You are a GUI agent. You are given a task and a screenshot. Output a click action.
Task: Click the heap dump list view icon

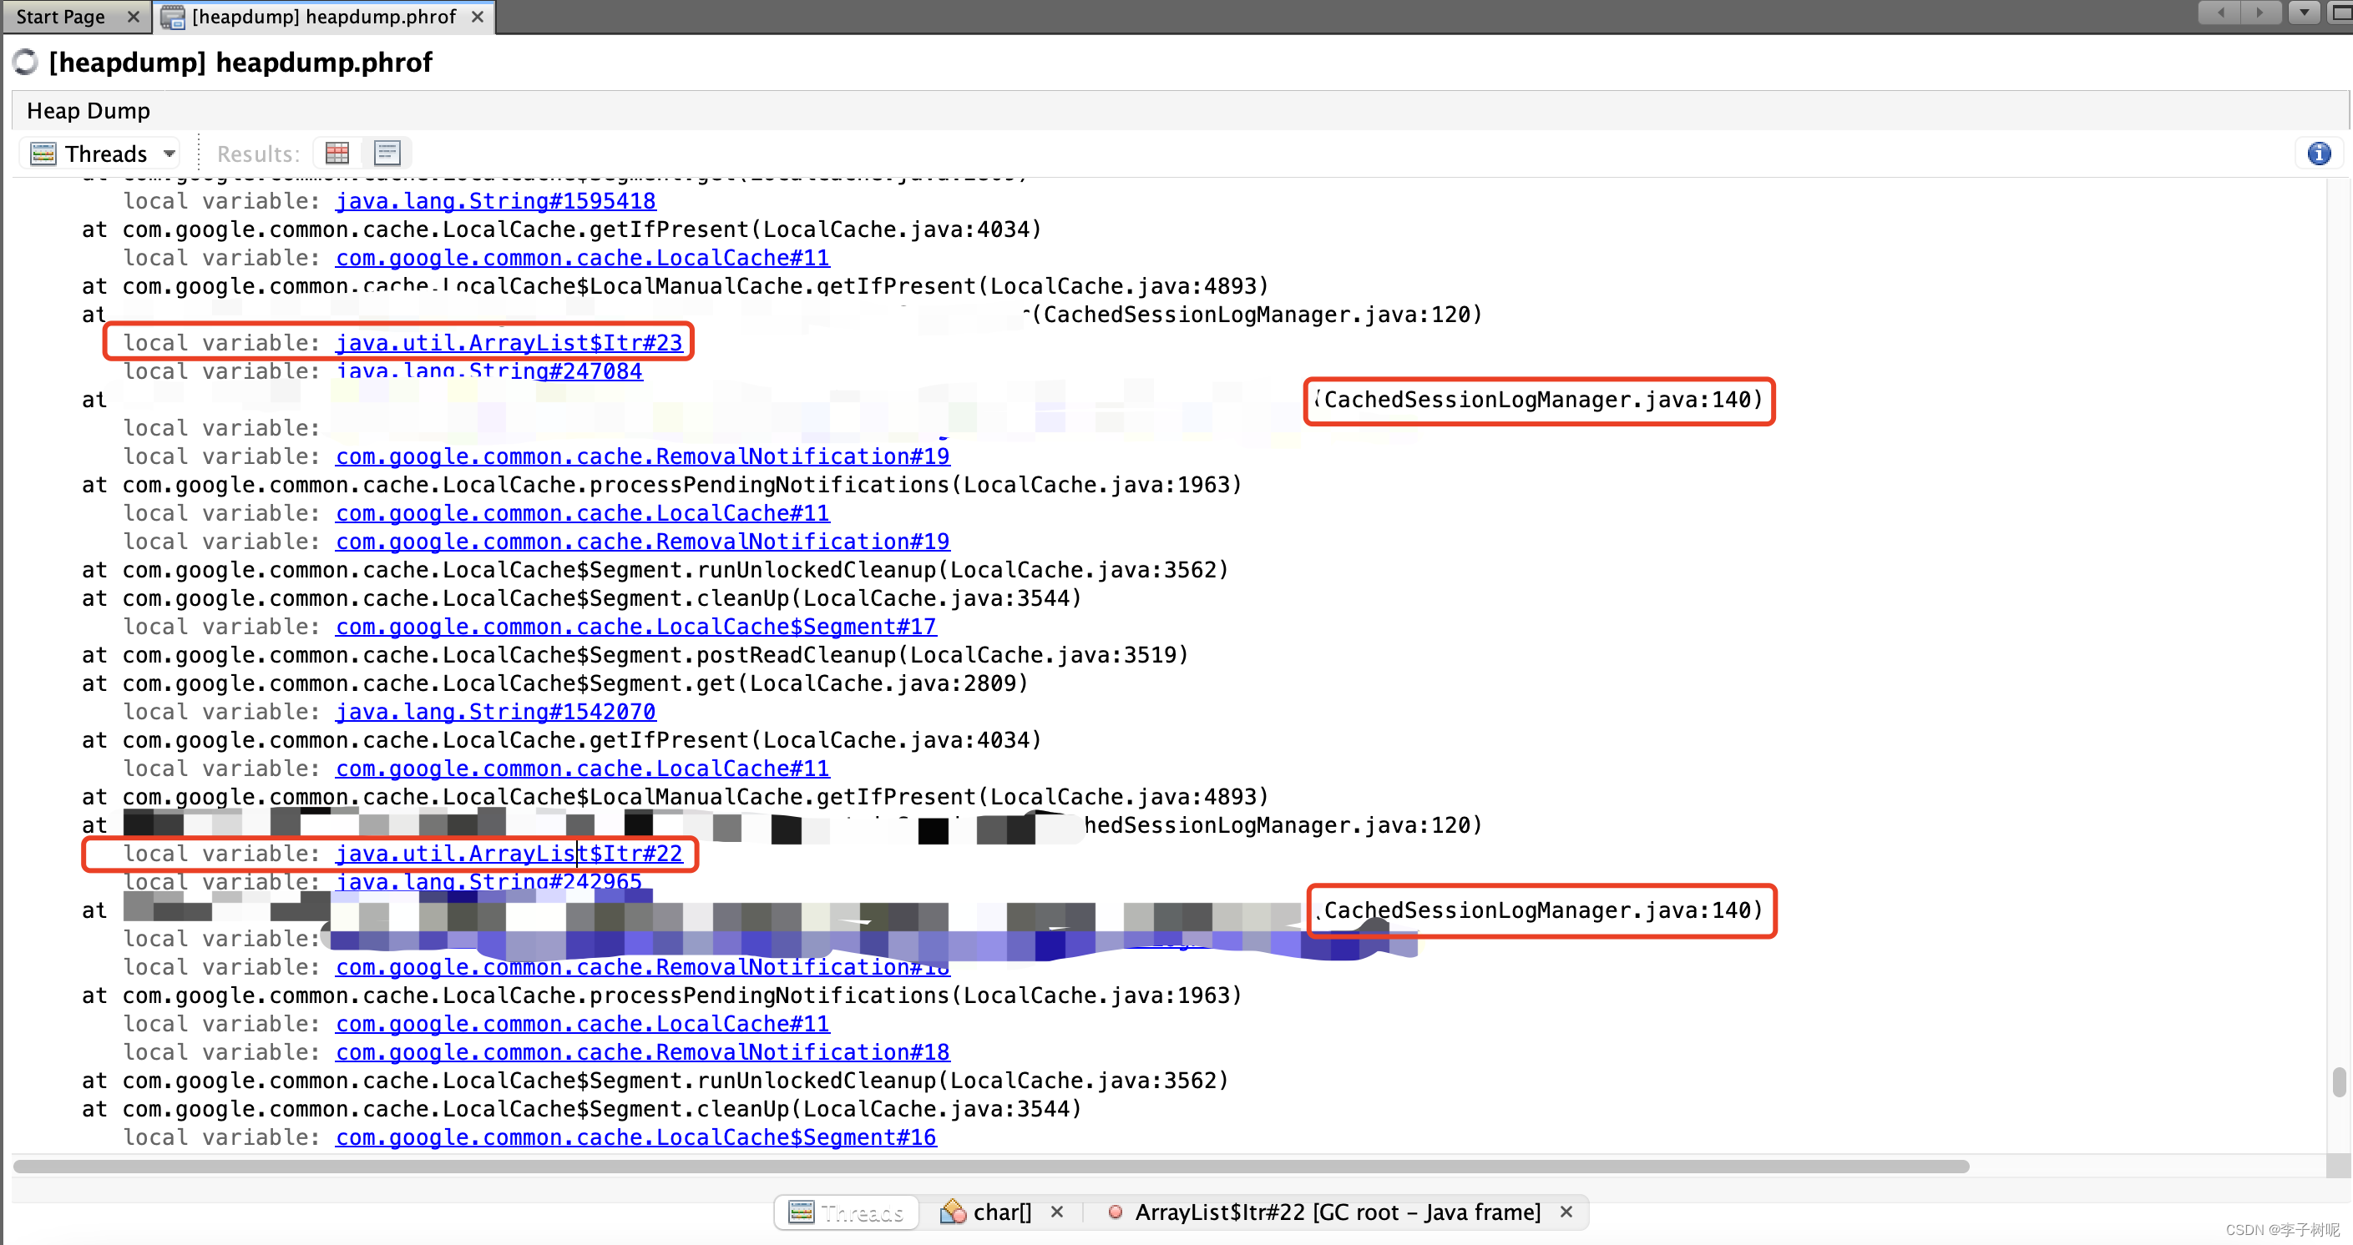point(386,153)
